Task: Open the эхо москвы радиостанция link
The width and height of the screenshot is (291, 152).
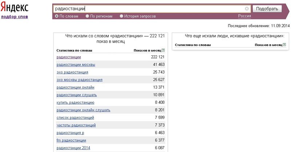Action: click(x=79, y=80)
